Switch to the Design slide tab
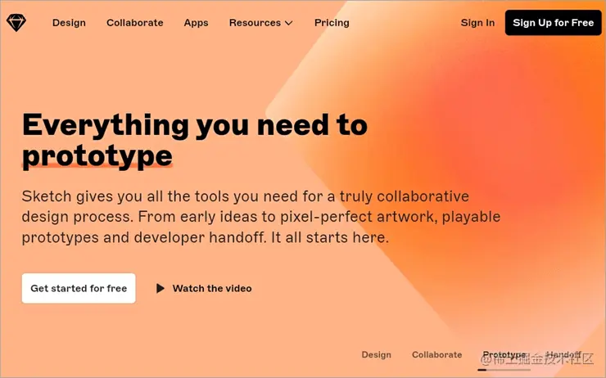The height and width of the screenshot is (378, 606). pos(377,354)
